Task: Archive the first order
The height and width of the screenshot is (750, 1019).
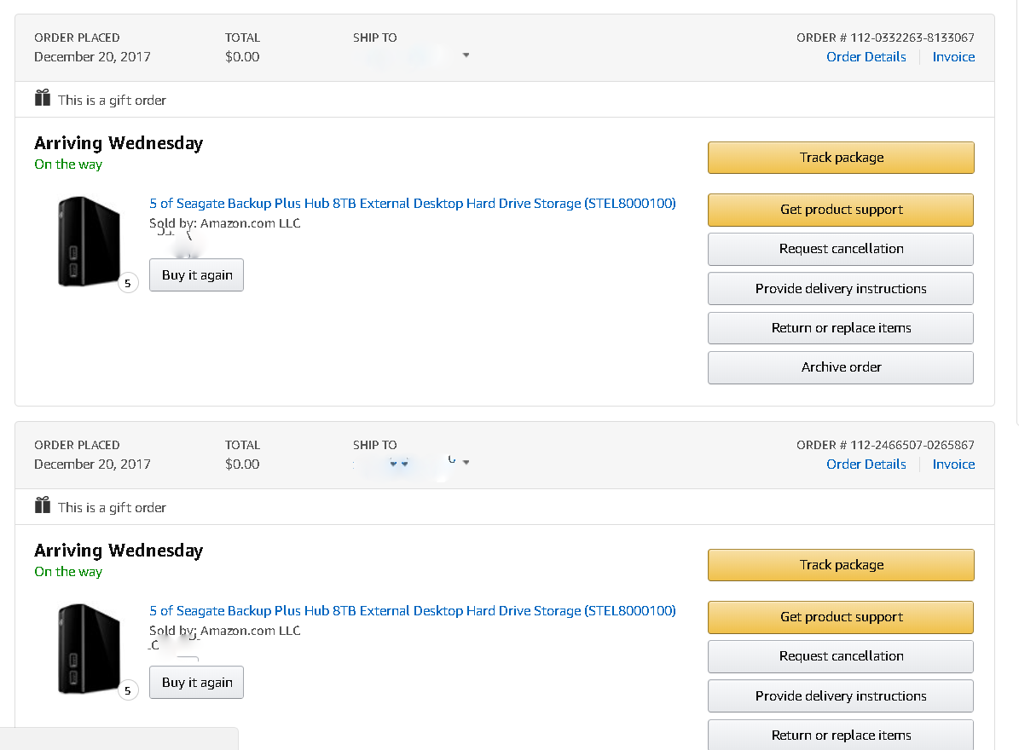Action: tap(841, 367)
